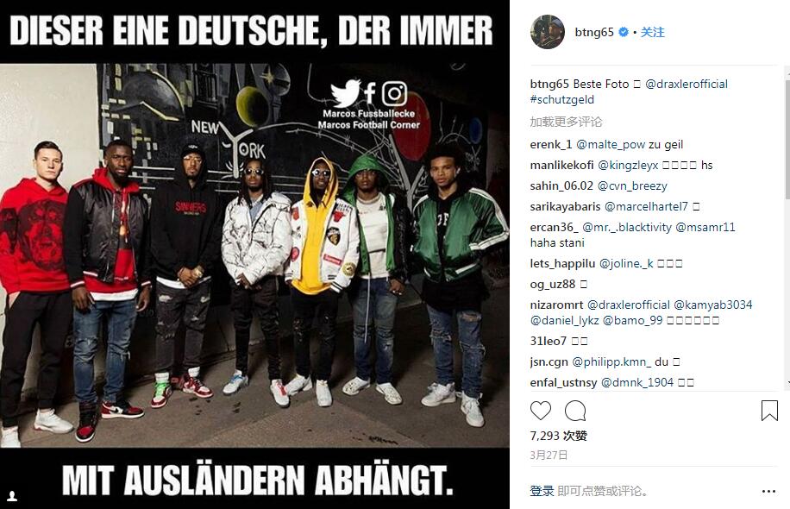This screenshot has height=509, width=790.
Task: Save post with the bookmark icon
Action: [x=769, y=411]
